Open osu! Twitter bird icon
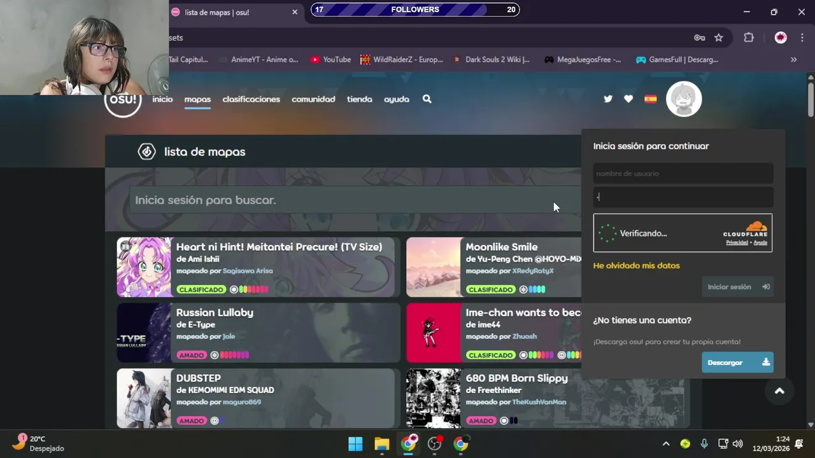 click(x=608, y=99)
